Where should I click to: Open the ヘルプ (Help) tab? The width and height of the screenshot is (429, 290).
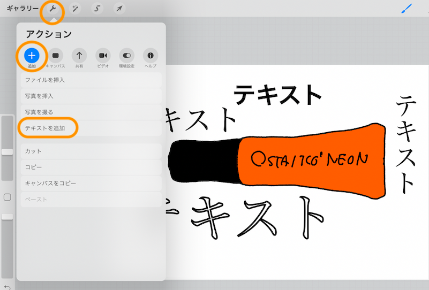click(x=150, y=58)
